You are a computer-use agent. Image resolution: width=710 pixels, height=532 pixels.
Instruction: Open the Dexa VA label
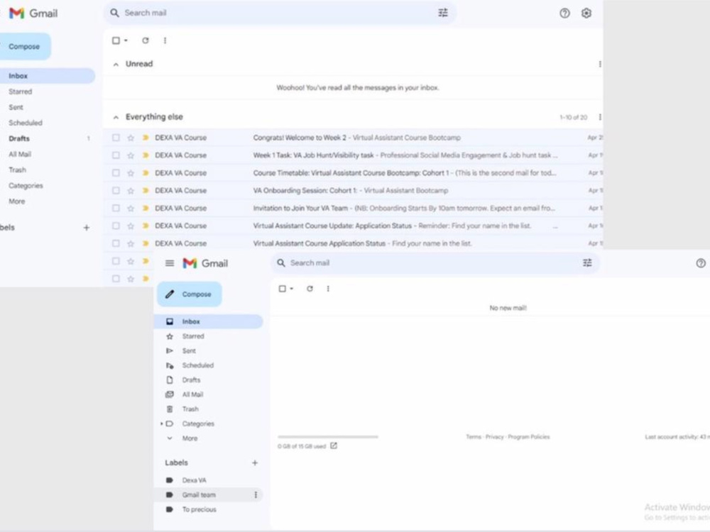click(195, 480)
